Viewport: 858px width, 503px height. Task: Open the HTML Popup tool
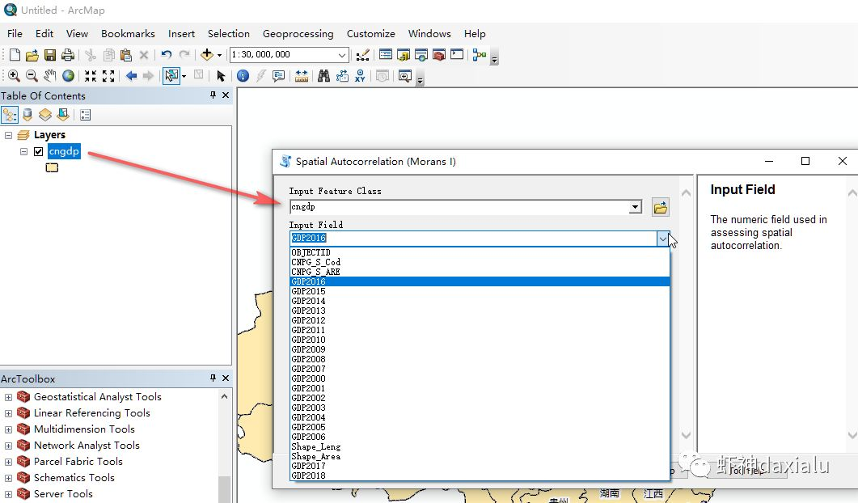point(278,76)
